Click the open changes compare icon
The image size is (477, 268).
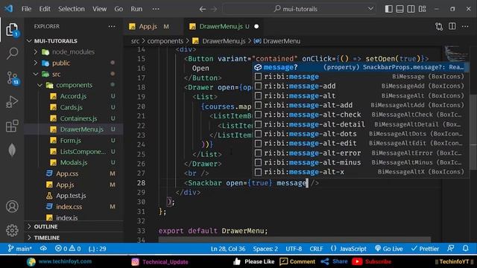pyautogui.click(x=439, y=27)
